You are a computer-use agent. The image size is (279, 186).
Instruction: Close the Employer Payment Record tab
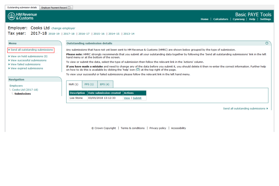tap(69, 8)
